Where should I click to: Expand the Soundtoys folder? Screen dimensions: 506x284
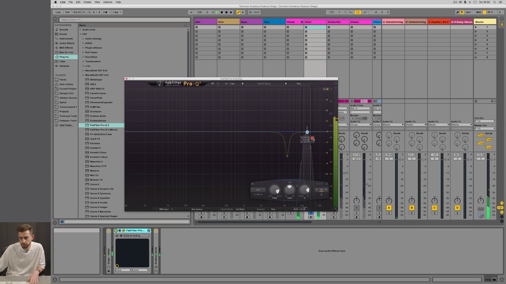point(83,57)
